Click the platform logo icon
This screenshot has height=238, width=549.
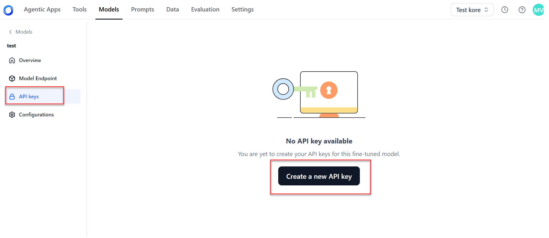click(x=8, y=9)
